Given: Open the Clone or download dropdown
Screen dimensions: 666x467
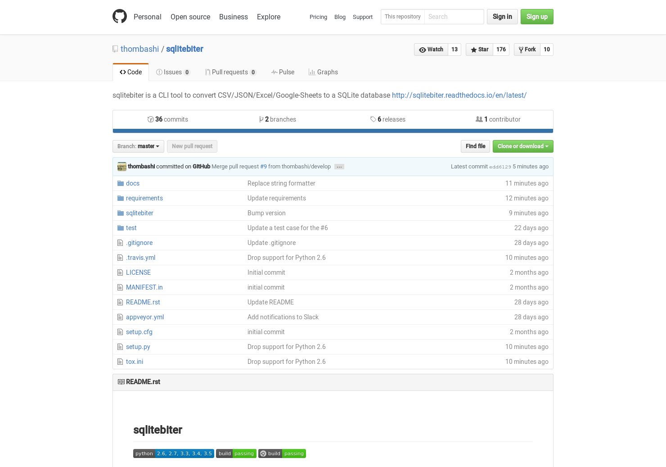Looking at the screenshot, I should (523, 146).
